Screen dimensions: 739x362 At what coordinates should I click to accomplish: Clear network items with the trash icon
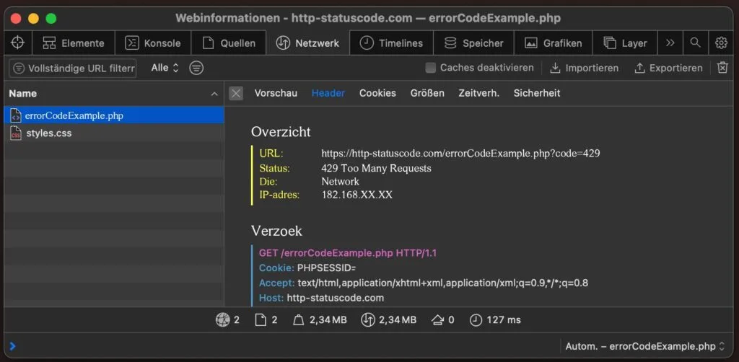click(722, 68)
